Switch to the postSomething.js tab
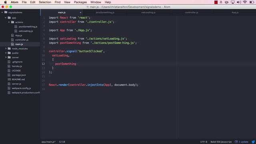 pos(105,12)
